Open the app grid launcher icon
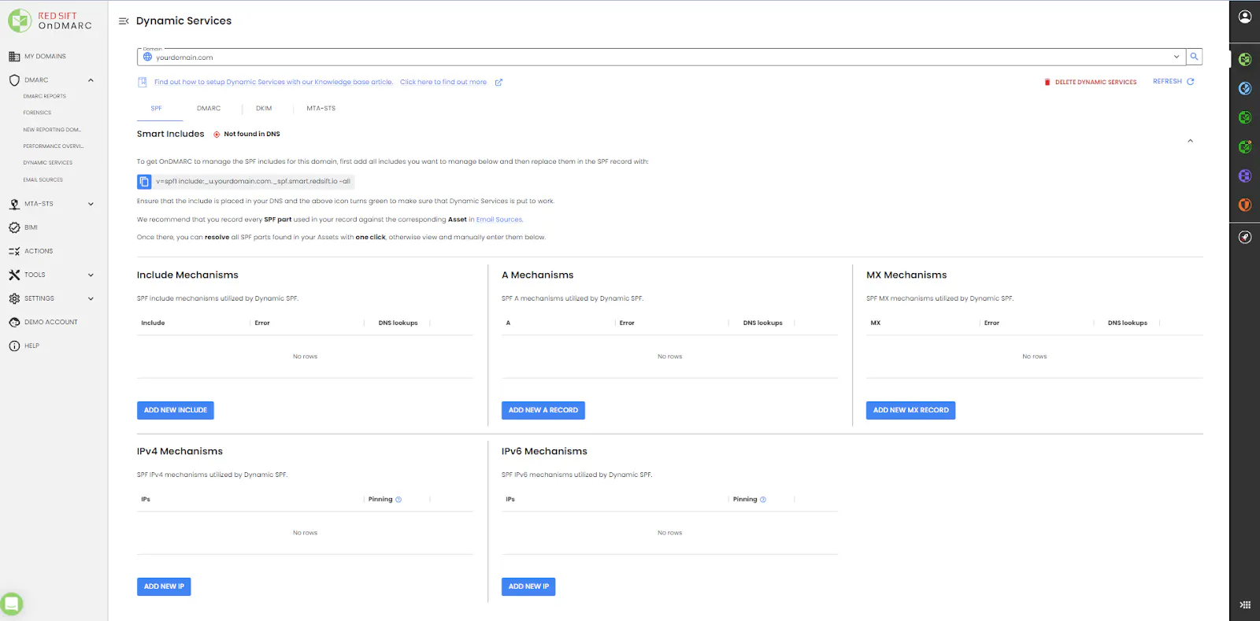Image resolution: width=1260 pixels, height=621 pixels. click(1245, 604)
